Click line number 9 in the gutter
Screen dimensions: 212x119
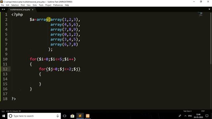[6, 54]
